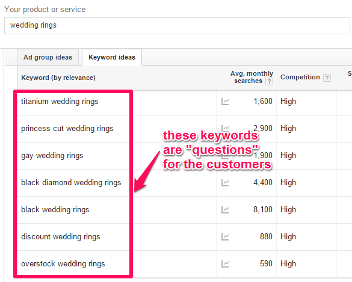Switch to Ad group ideas tab
The width and height of the screenshot is (352, 282).
[48, 57]
